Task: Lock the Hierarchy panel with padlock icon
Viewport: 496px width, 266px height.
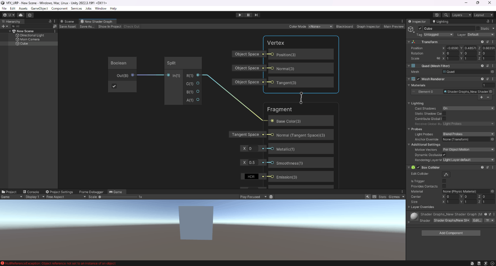Action: 50,22
